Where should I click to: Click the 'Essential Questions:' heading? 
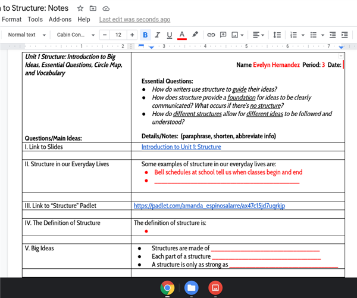(167, 81)
